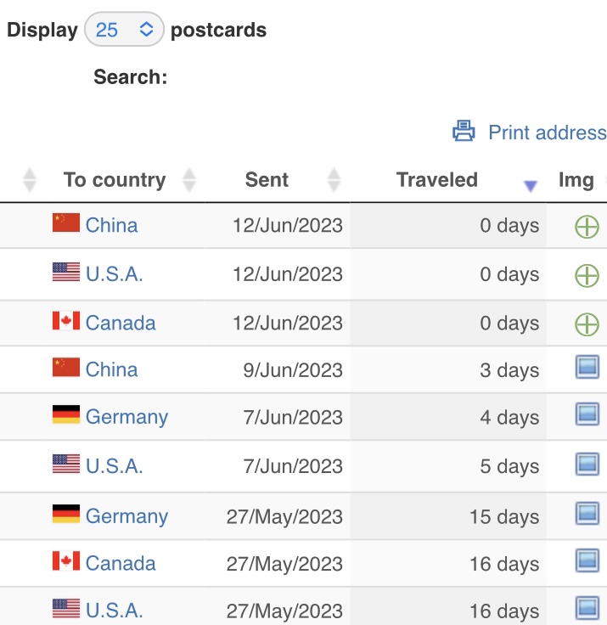Toggle sort on the Traveled column
Image resolution: width=607 pixels, height=625 pixels.
(437, 180)
